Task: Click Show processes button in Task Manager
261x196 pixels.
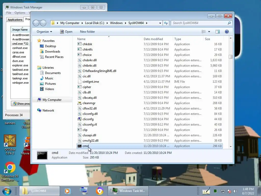Action: (x=21, y=104)
